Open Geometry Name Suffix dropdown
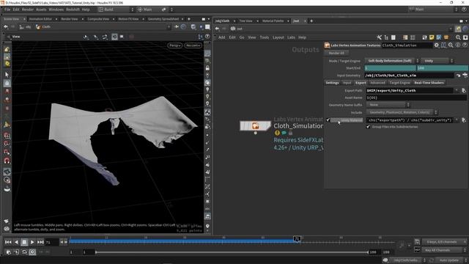 tap(388, 105)
